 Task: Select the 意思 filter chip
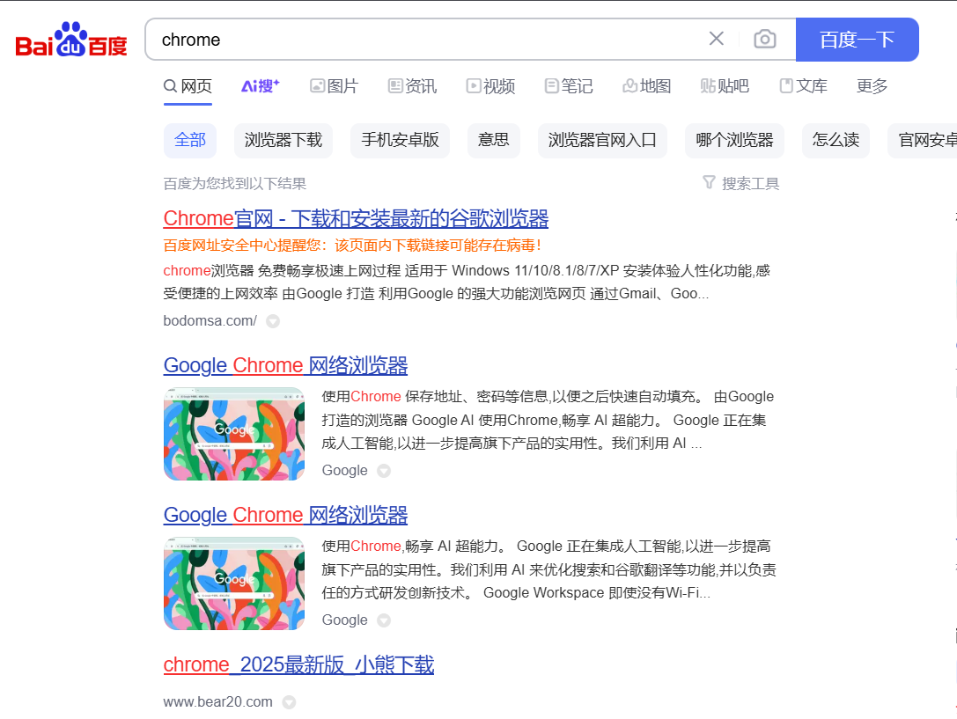[x=493, y=140]
